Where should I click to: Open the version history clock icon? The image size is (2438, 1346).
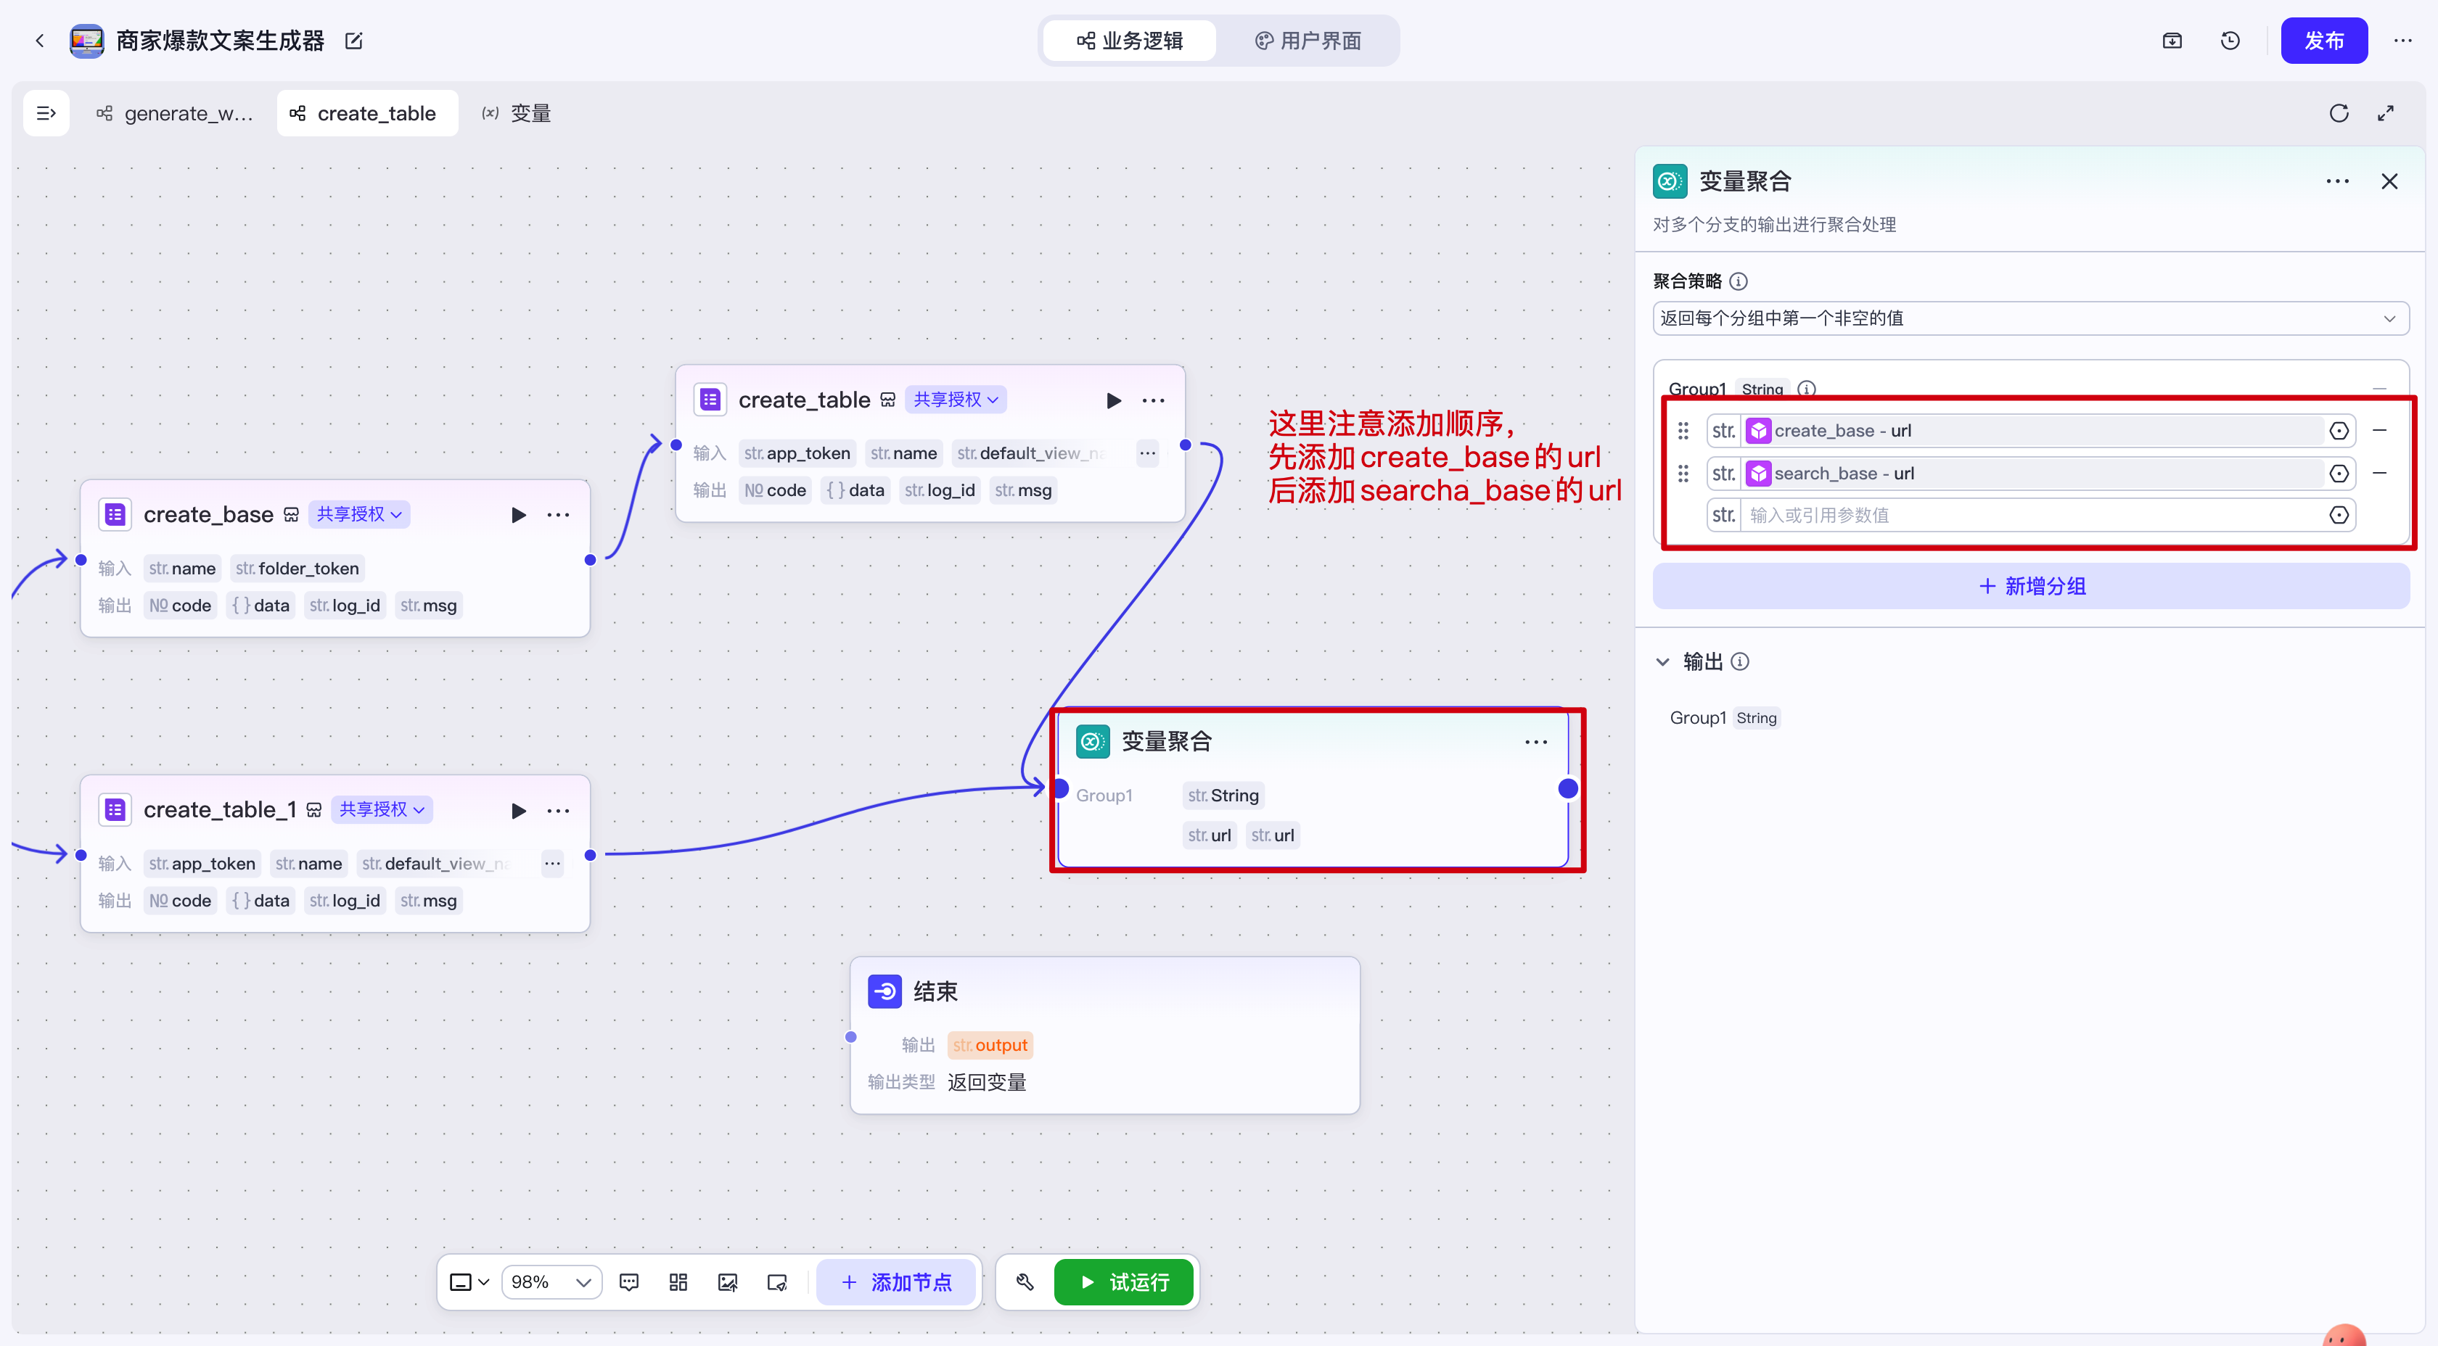pyautogui.click(x=2230, y=41)
